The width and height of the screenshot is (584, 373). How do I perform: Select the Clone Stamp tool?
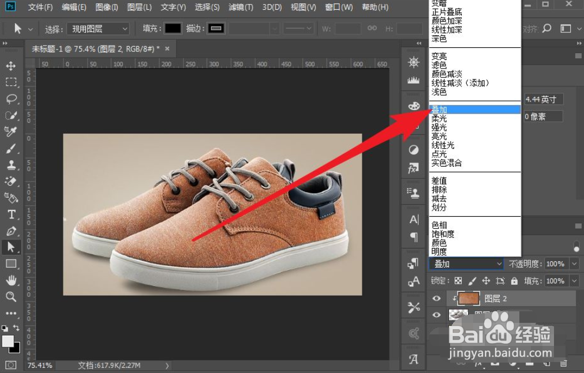tap(11, 164)
